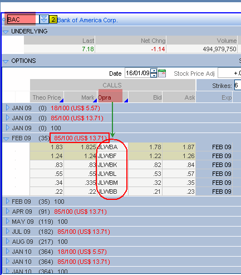Collapse the UNDERLYING section

click(6, 32)
